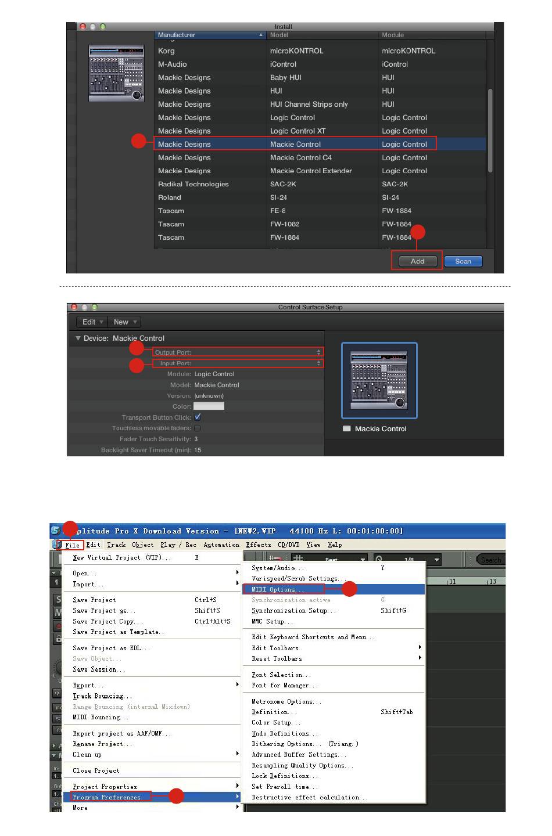Choose System/Audio option

[334, 568]
